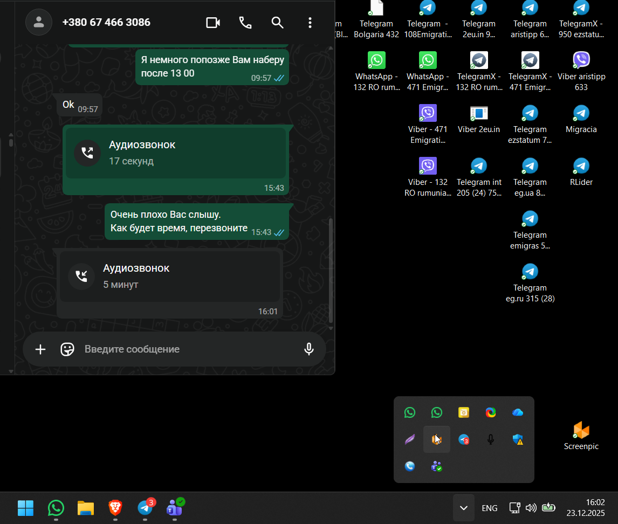Viewport: 618px width, 524px height.
Task: Open Brave browser from the taskbar
Action: 115,508
